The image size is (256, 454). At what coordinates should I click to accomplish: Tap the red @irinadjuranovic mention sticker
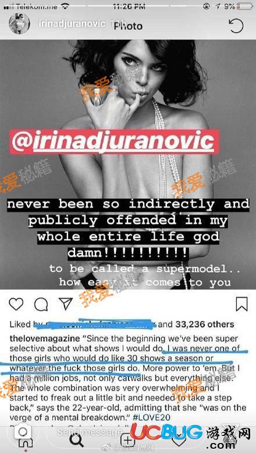coord(114,142)
